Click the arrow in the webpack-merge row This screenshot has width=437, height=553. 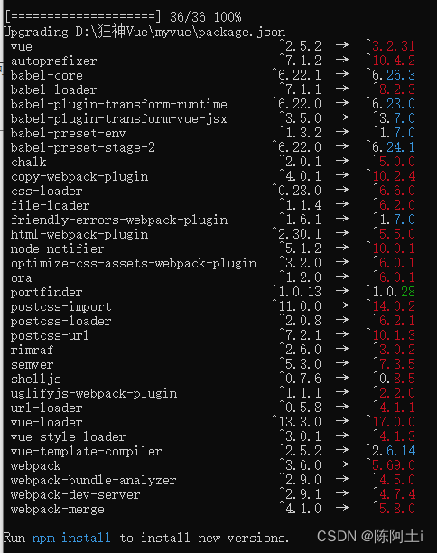click(x=342, y=508)
